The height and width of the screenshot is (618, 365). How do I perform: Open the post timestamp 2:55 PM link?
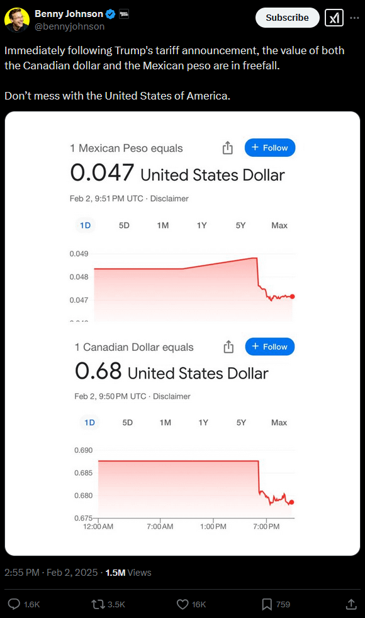(21, 572)
